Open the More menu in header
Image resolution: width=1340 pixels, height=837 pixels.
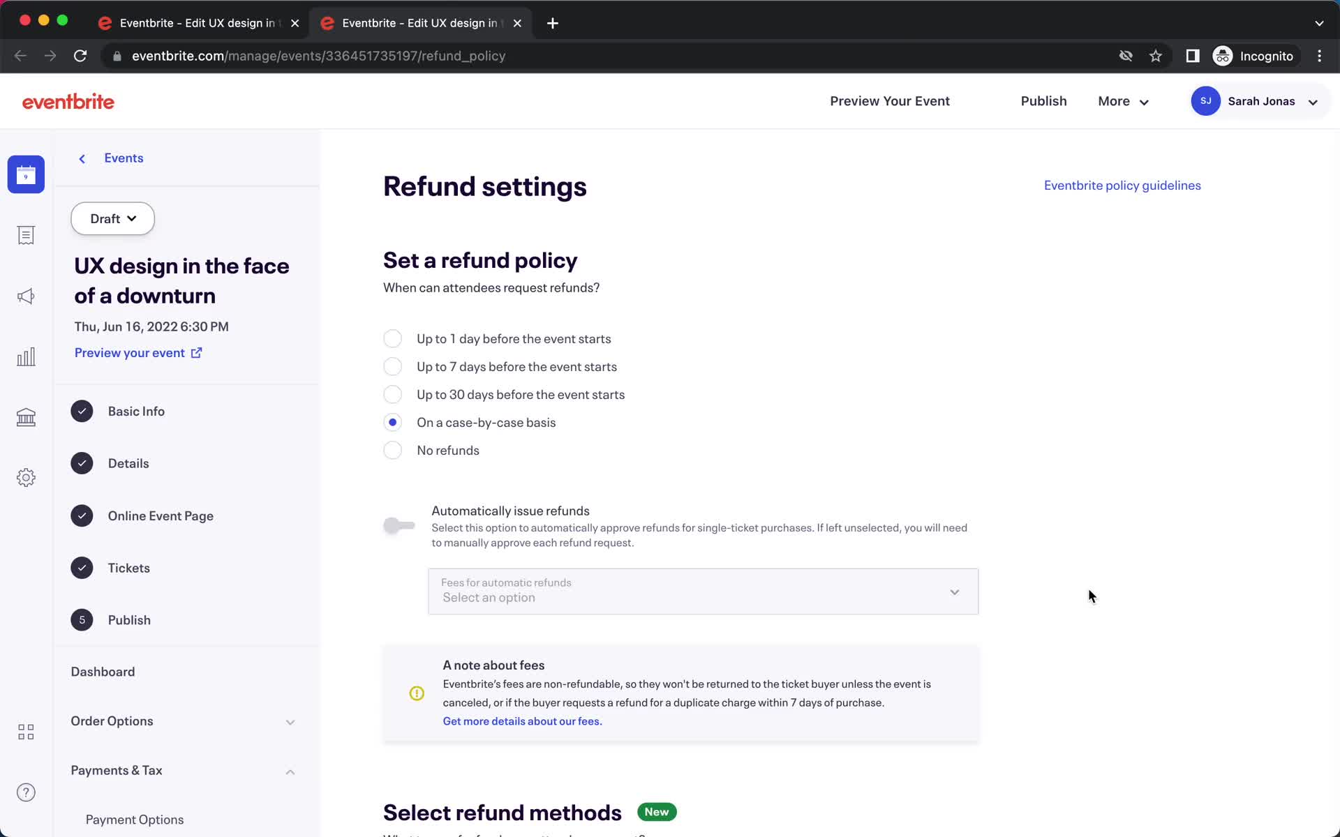[1123, 101]
